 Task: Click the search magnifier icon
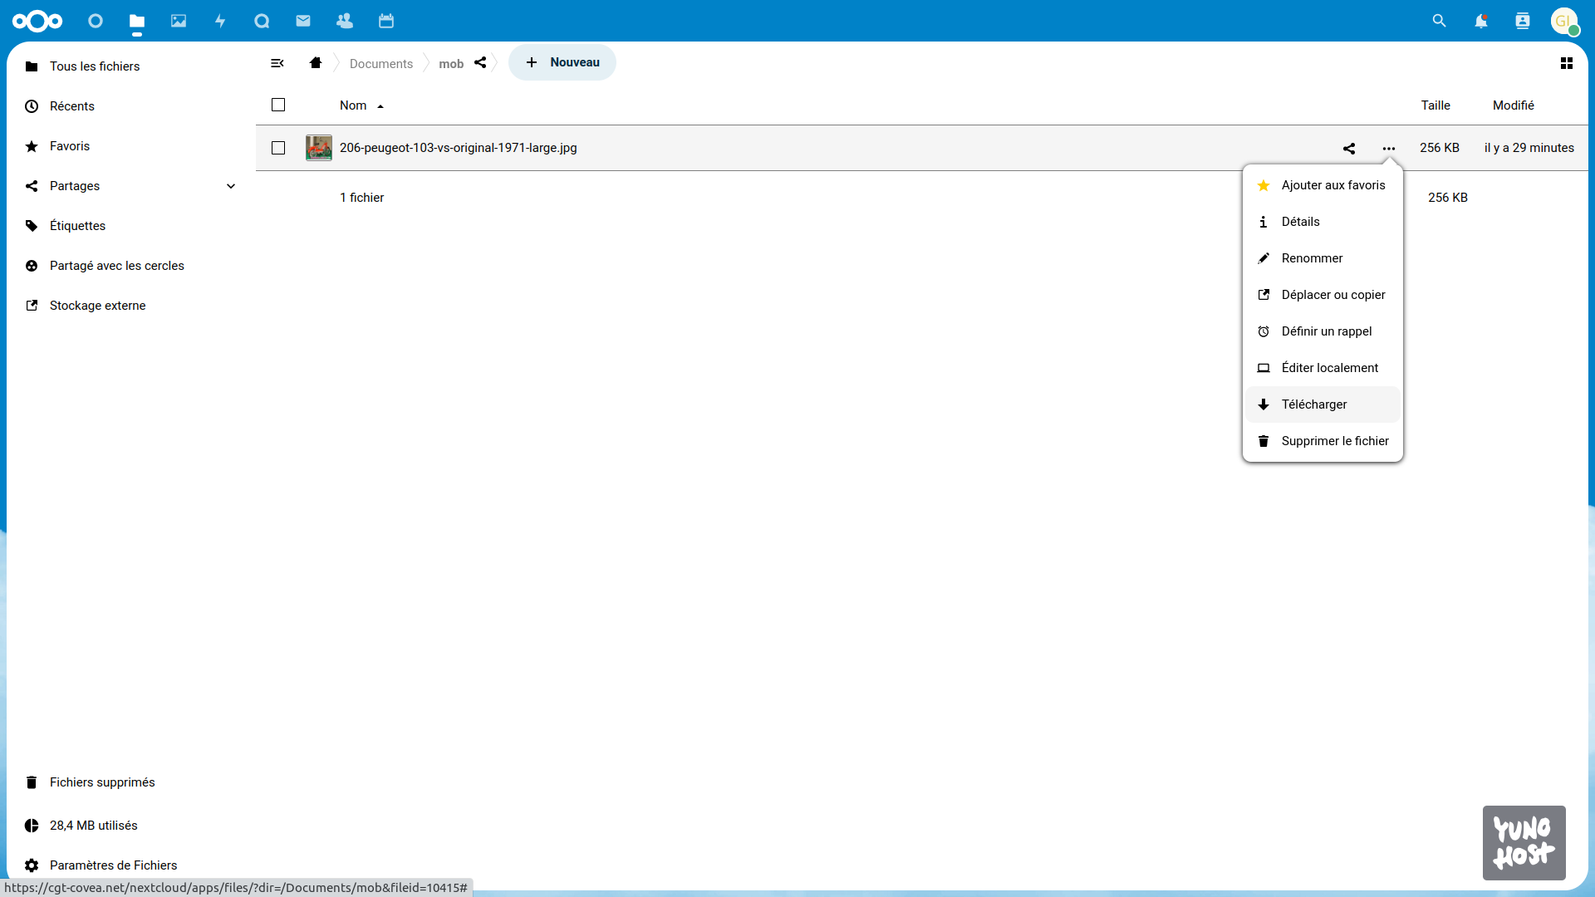click(1439, 21)
